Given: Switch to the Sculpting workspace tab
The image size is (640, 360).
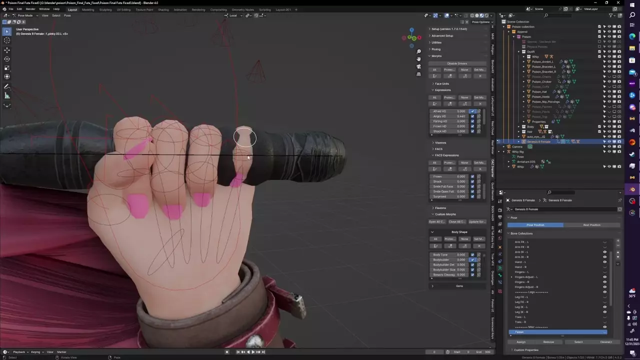Looking at the screenshot, I should click(x=105, y=9).
